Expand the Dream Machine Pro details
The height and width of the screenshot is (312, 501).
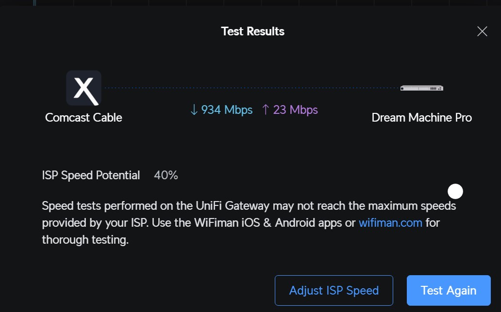(x=421, y=117)
